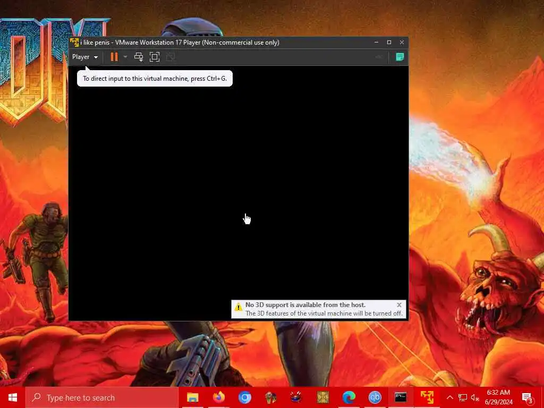Pause the virtual machine with the orange button
The width and height of the screenshot is (544, 408).
[x=114, y=57]
